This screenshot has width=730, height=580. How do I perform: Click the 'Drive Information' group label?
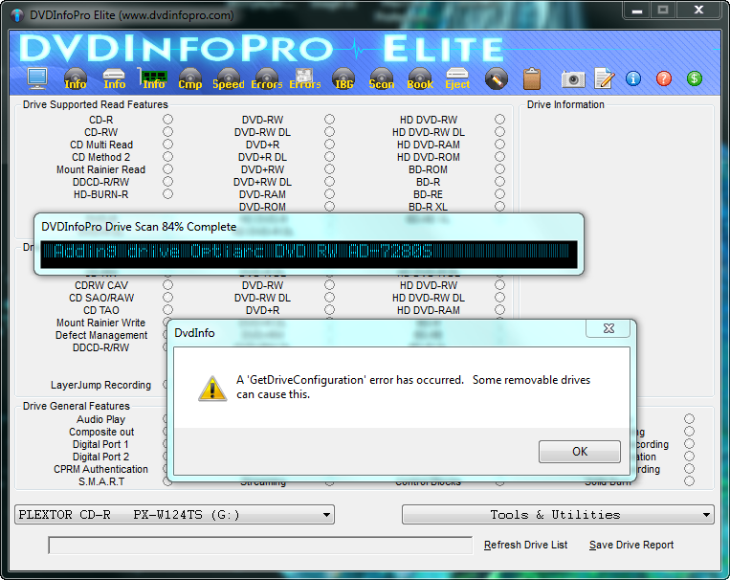[x=565, y=104]
